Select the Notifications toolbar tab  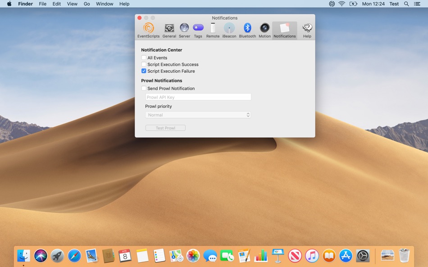[284, 31]
